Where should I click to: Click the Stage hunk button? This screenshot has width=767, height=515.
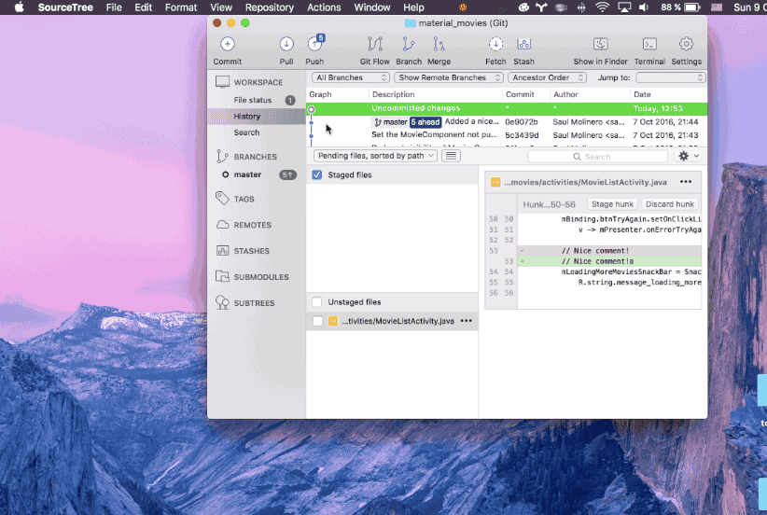(x=612, y=204)
